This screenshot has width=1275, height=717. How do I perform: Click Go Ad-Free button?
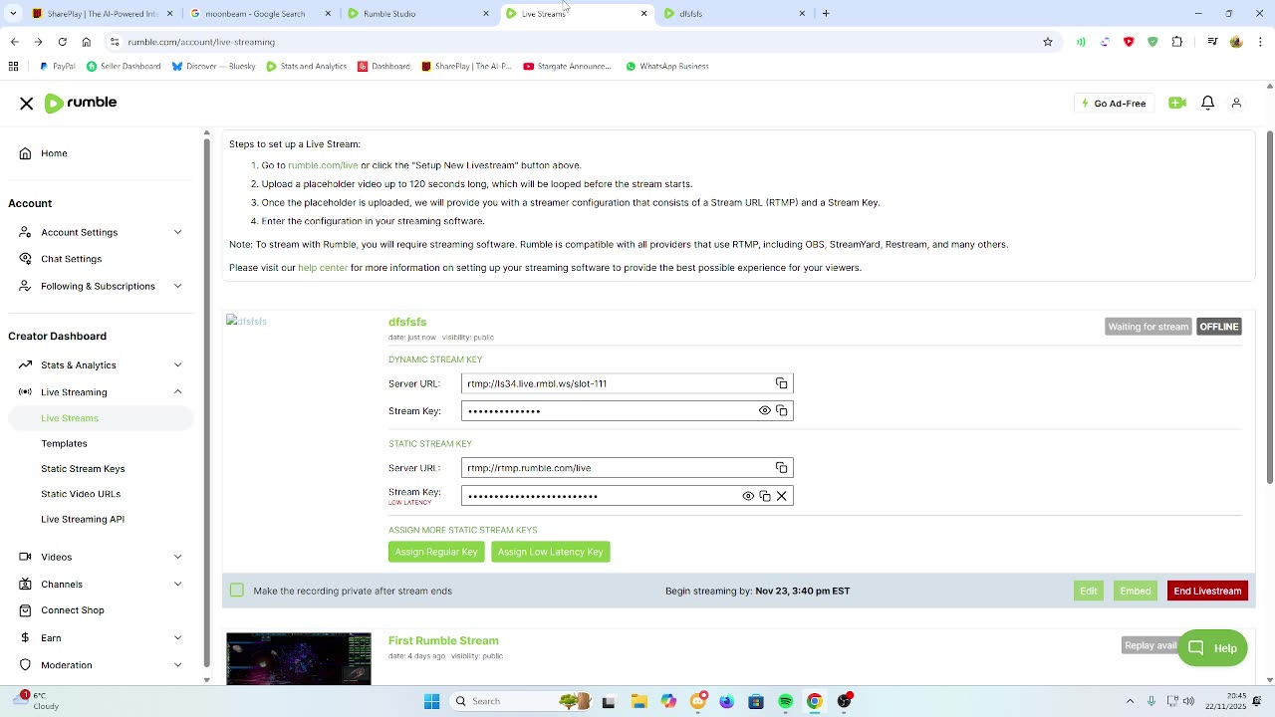click(x=1114, y=104)
